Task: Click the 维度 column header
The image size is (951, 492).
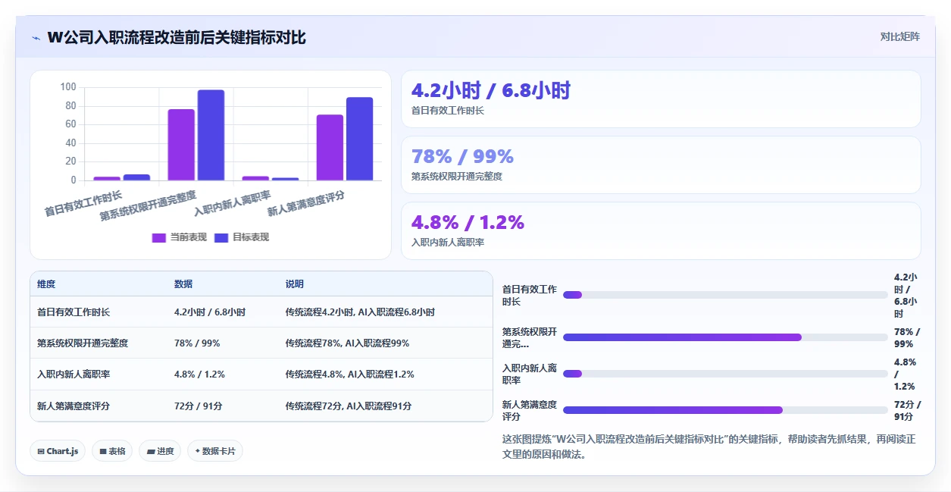Action: 46,284
